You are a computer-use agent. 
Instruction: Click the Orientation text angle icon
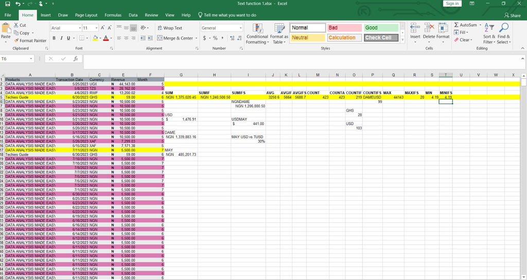pyautogui.click(x=143, y=28)
